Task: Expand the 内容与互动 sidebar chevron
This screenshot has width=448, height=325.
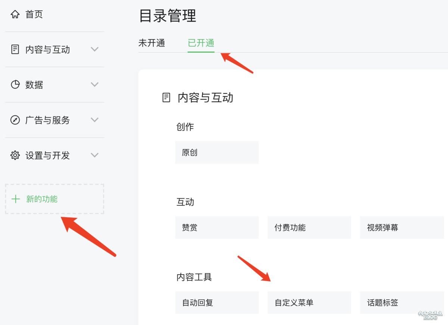Action: coord(95,49)
